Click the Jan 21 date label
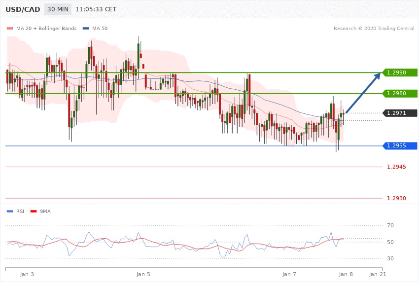The image size is (419, 284). [377, 274]
